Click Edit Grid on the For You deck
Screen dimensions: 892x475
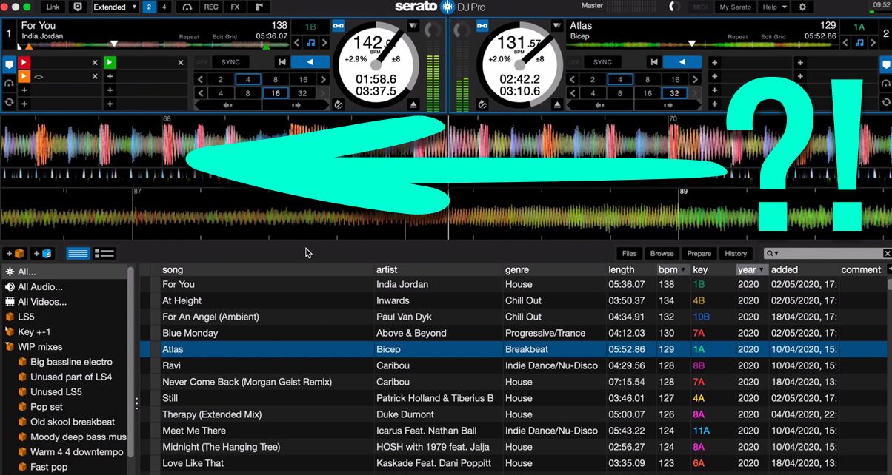click(x=225, y=36)
